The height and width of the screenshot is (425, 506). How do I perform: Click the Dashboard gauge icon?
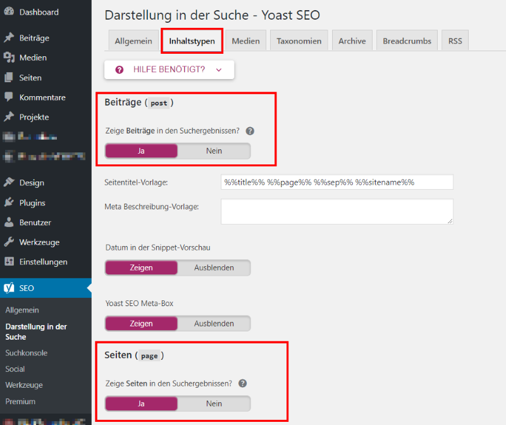(x=9, y=12)
